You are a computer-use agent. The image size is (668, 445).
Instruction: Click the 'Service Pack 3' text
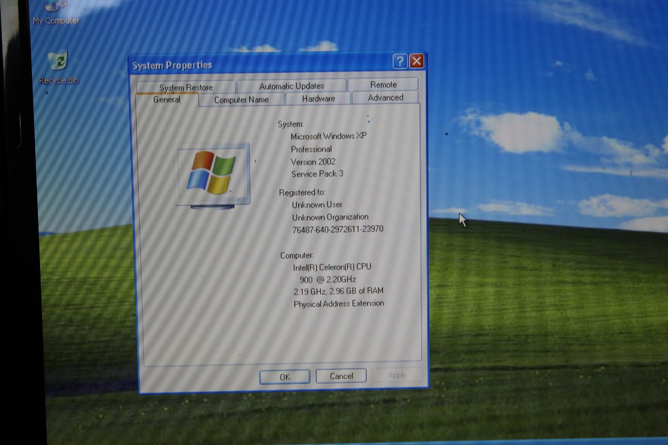317,174
